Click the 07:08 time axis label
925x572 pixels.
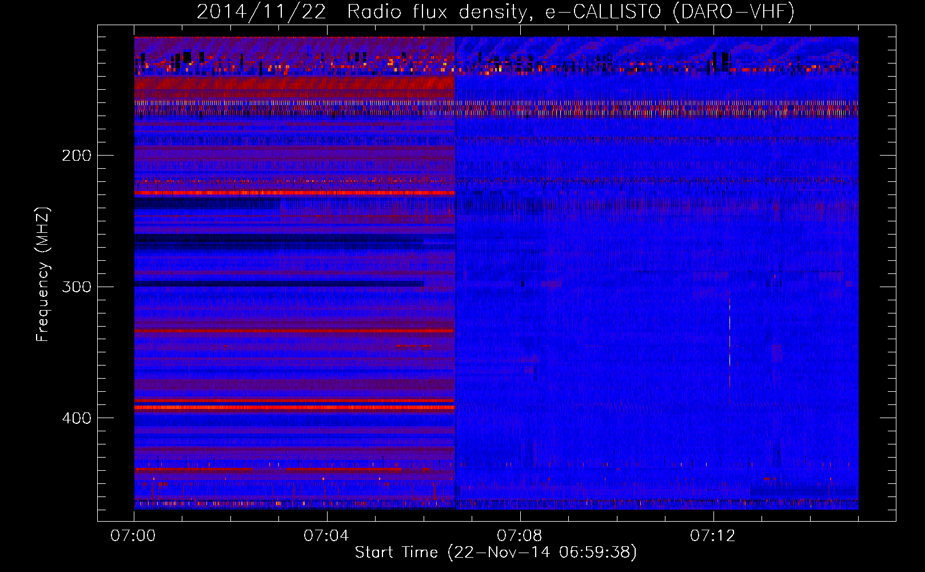click(x=520, y=536)
